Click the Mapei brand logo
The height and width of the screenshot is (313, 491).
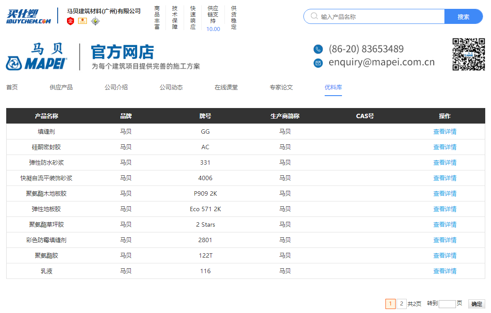37,57
